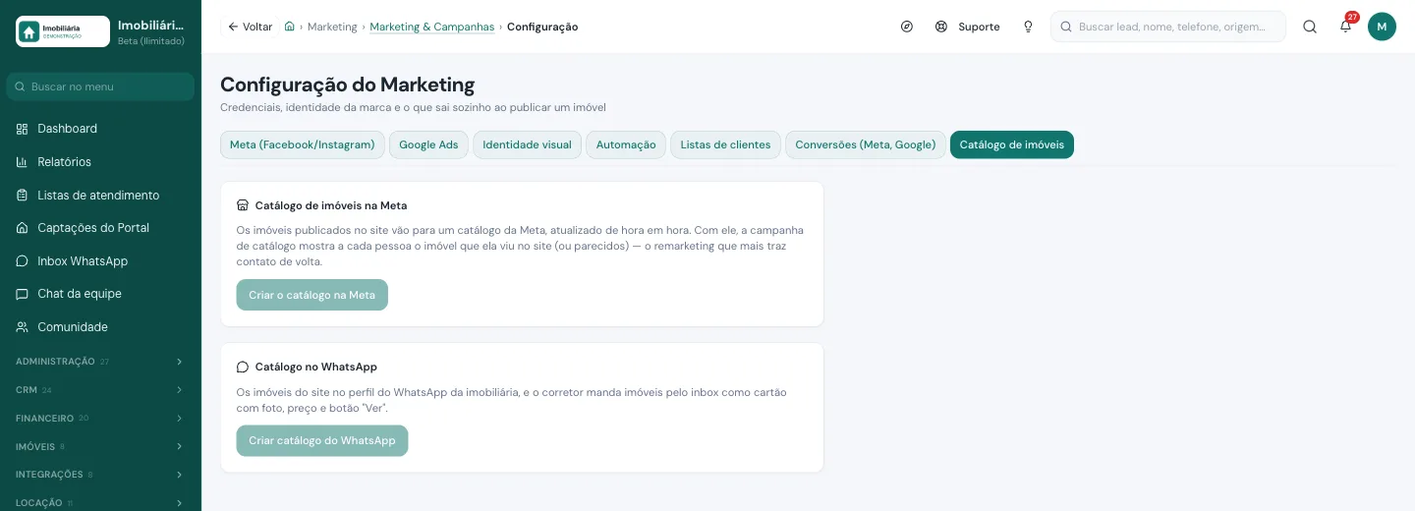Click the Beta (Ilimitado) label

point(151,41)
